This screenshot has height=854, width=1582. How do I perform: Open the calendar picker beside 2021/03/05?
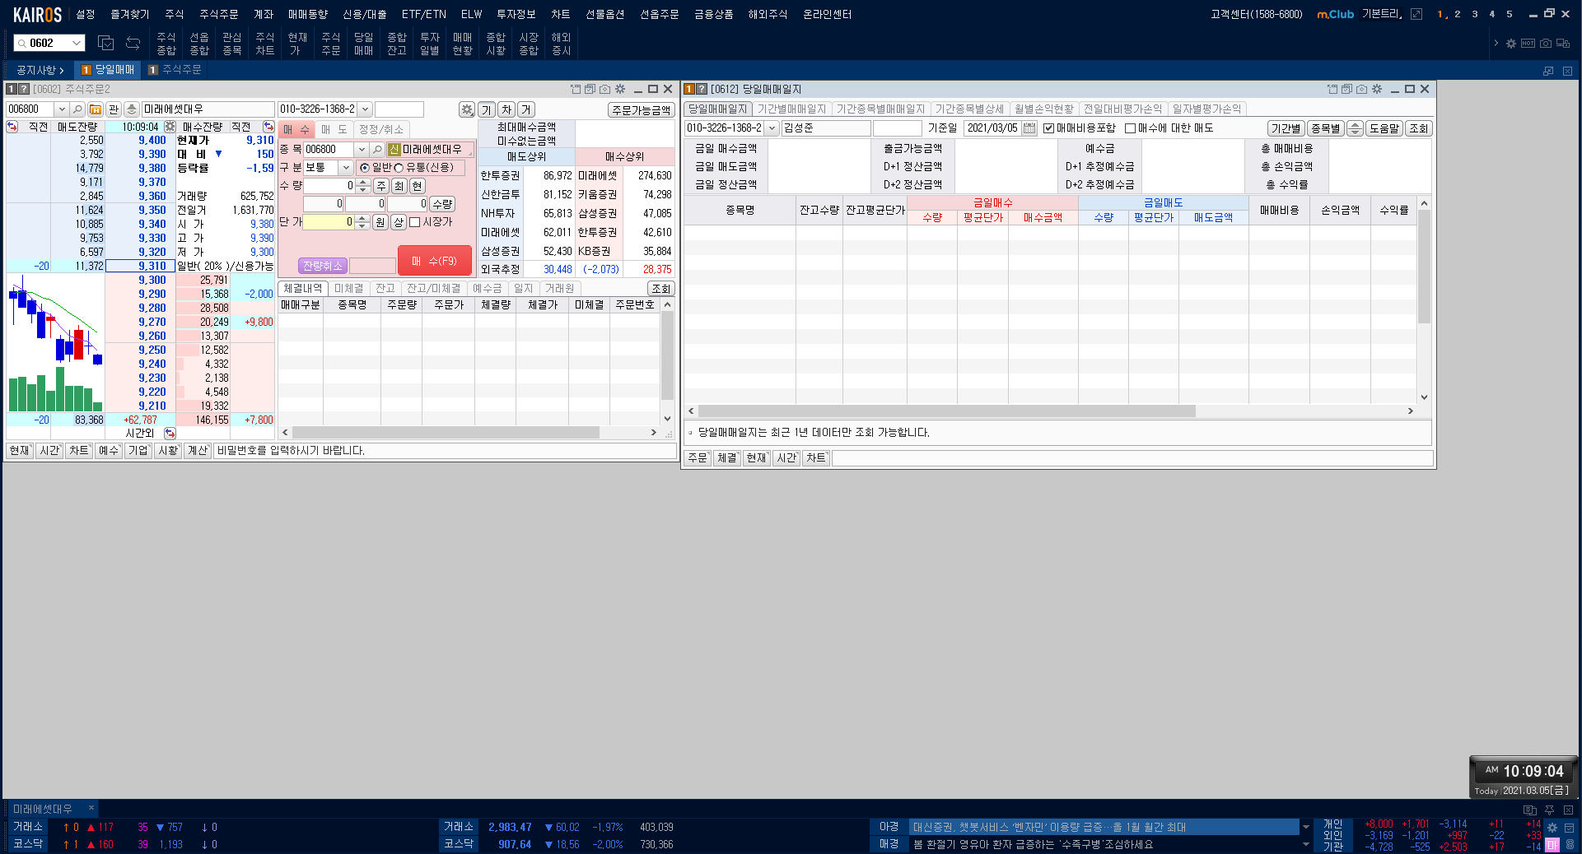[x=1029, y=128]
